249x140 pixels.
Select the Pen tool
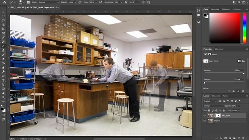click(3, 76)
